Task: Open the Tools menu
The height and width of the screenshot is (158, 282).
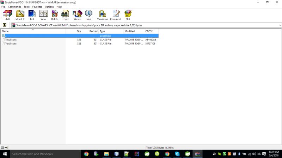Action: point(26,7)
